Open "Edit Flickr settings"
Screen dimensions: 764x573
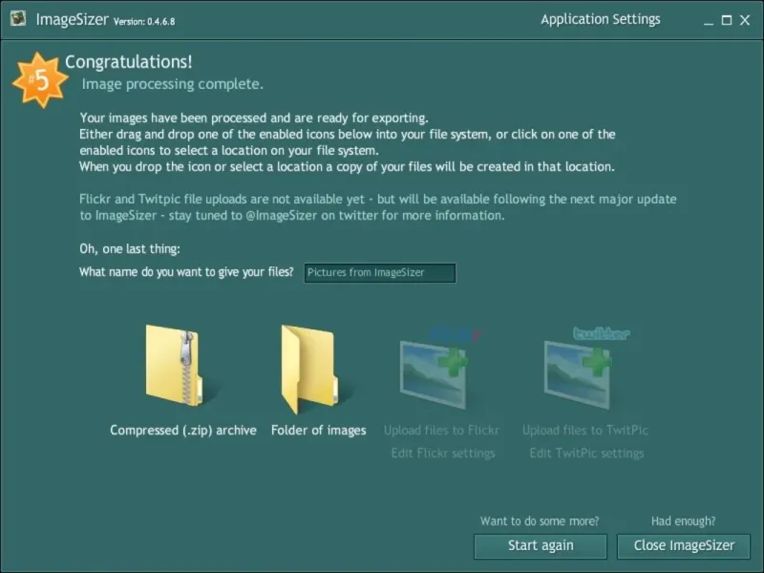(x=442, y=453)
